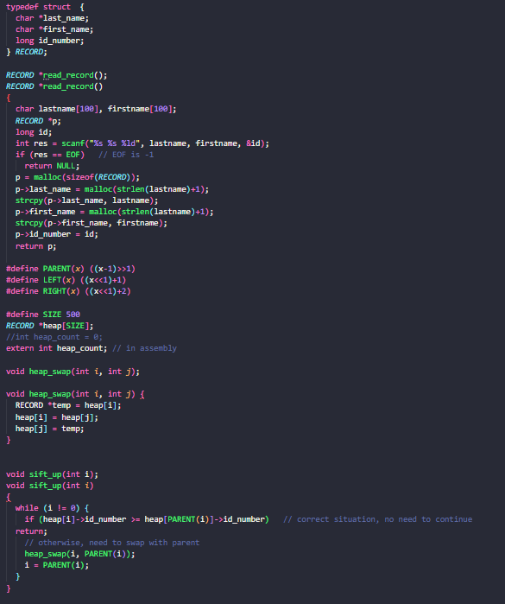The height and width of the screenshot is (604, 505).
Task: Click the 'p->first_name = malloc' line
Action: coord(114,212)
